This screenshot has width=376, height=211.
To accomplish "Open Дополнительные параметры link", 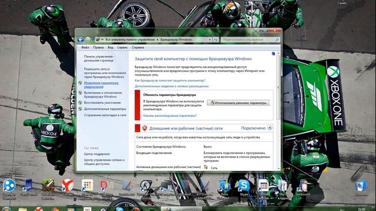I will [x=105, y=109].
